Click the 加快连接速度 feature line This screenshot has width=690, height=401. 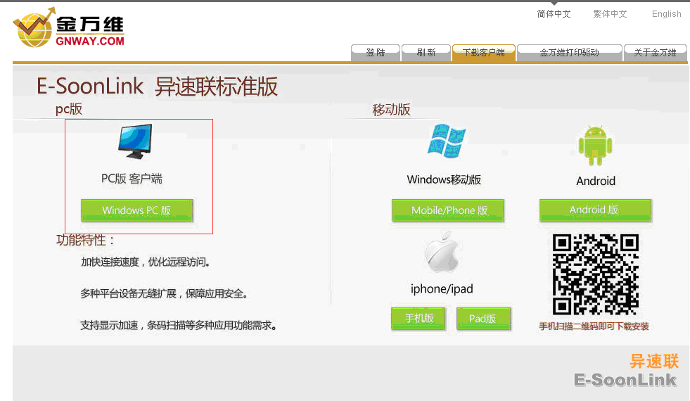pyautogui.click(x=146, y=262)
